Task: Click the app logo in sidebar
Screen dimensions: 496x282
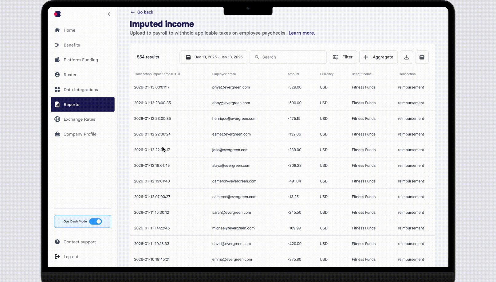Action: [57, 14]
